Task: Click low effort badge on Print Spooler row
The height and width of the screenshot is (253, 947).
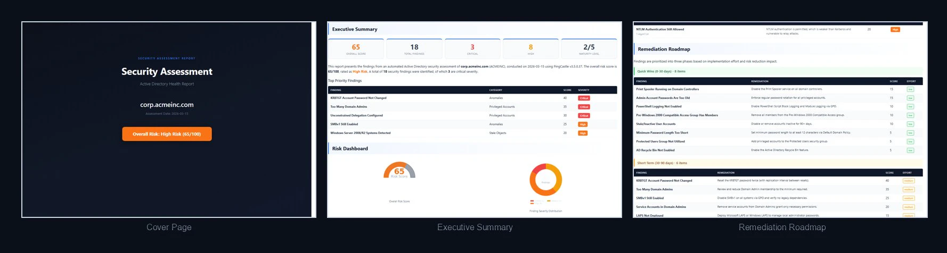Action: [910, 89]
